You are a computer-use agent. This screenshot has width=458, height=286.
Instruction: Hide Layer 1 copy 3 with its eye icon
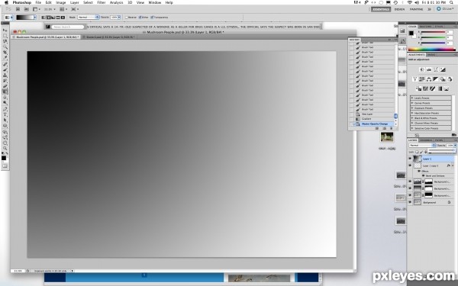click(410, 165)
